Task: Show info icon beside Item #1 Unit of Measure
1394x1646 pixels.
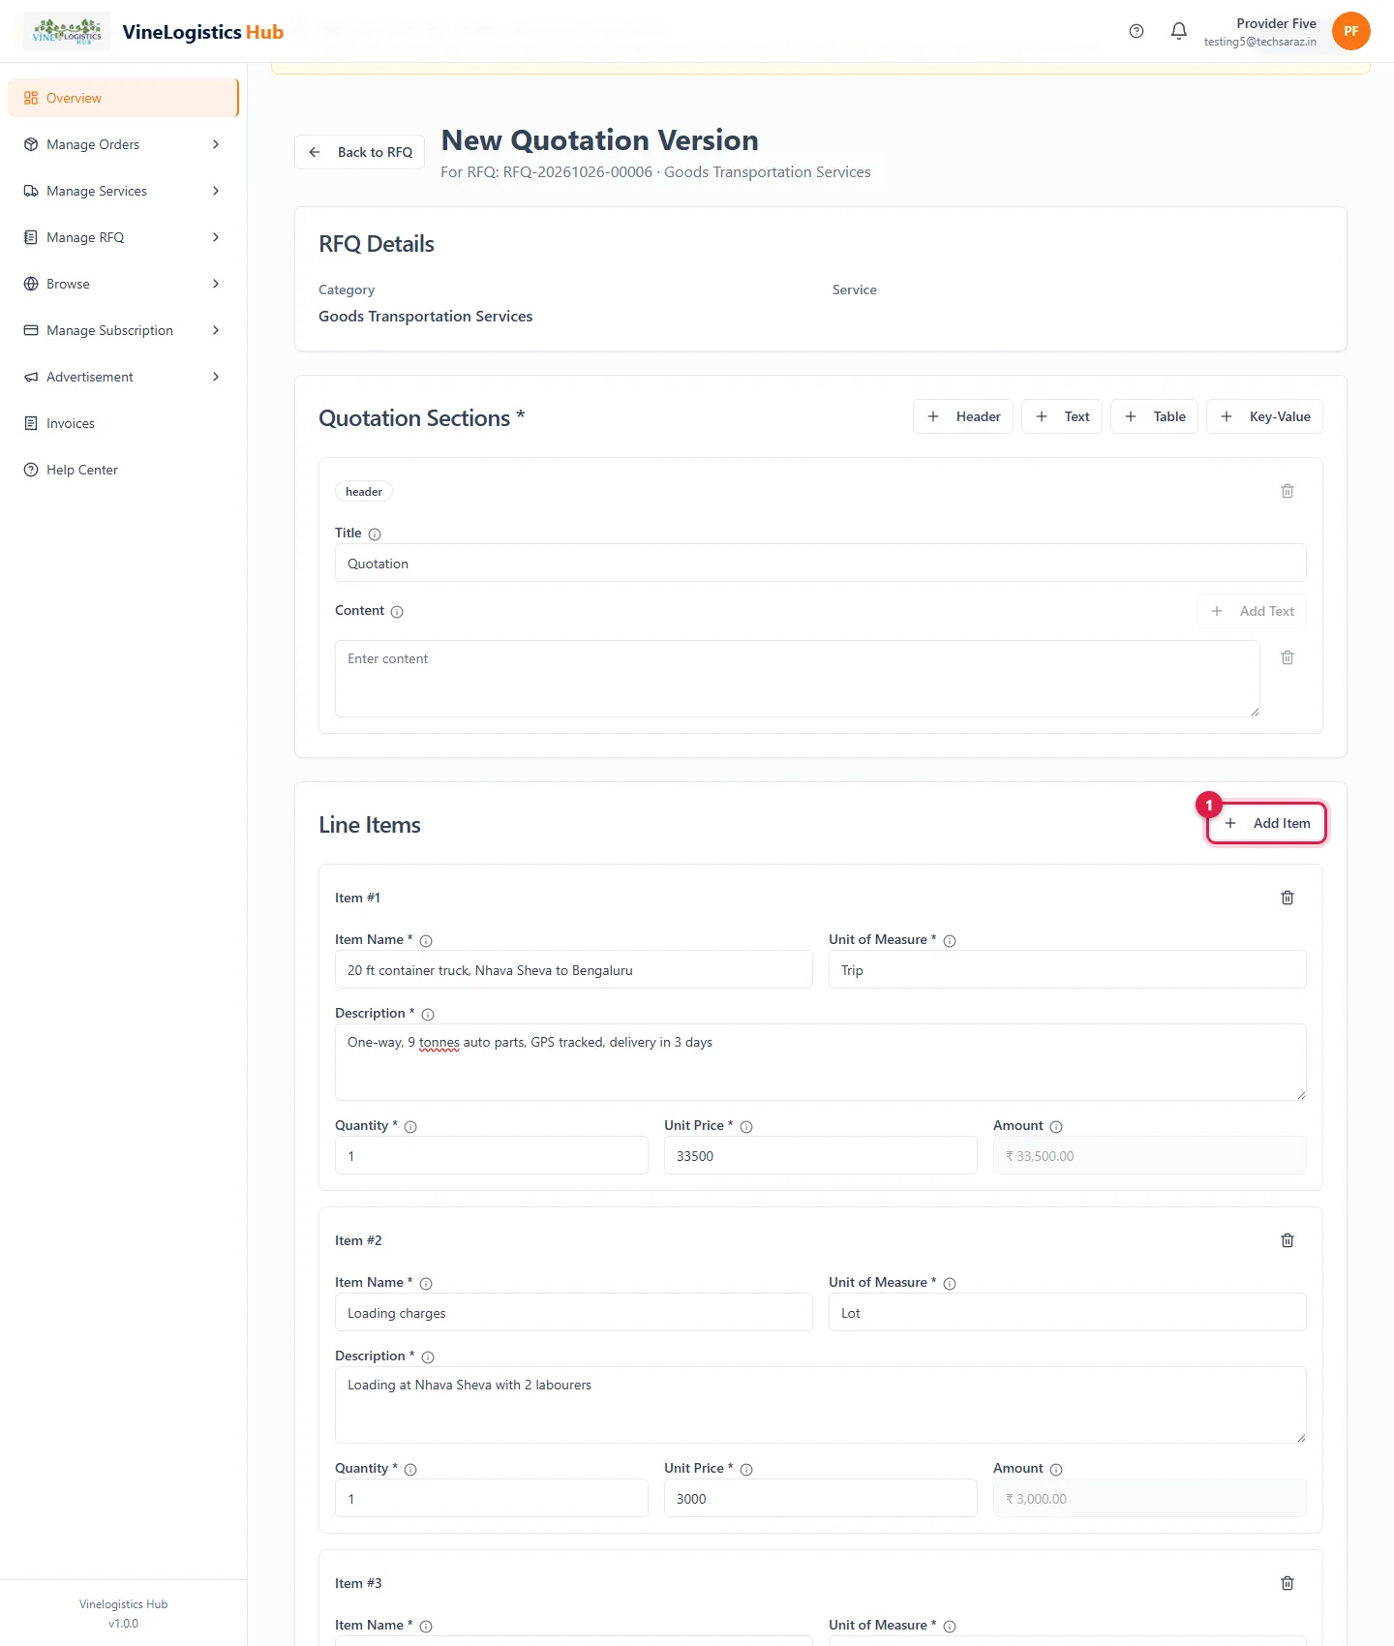Action: [950, 941]
